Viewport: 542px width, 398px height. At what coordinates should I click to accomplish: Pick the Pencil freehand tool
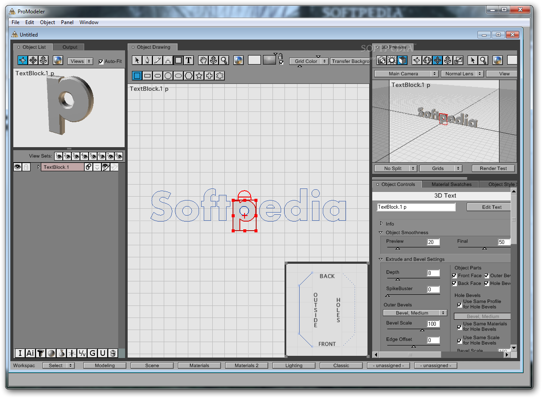pyautogui.click(x=157, y=61)
